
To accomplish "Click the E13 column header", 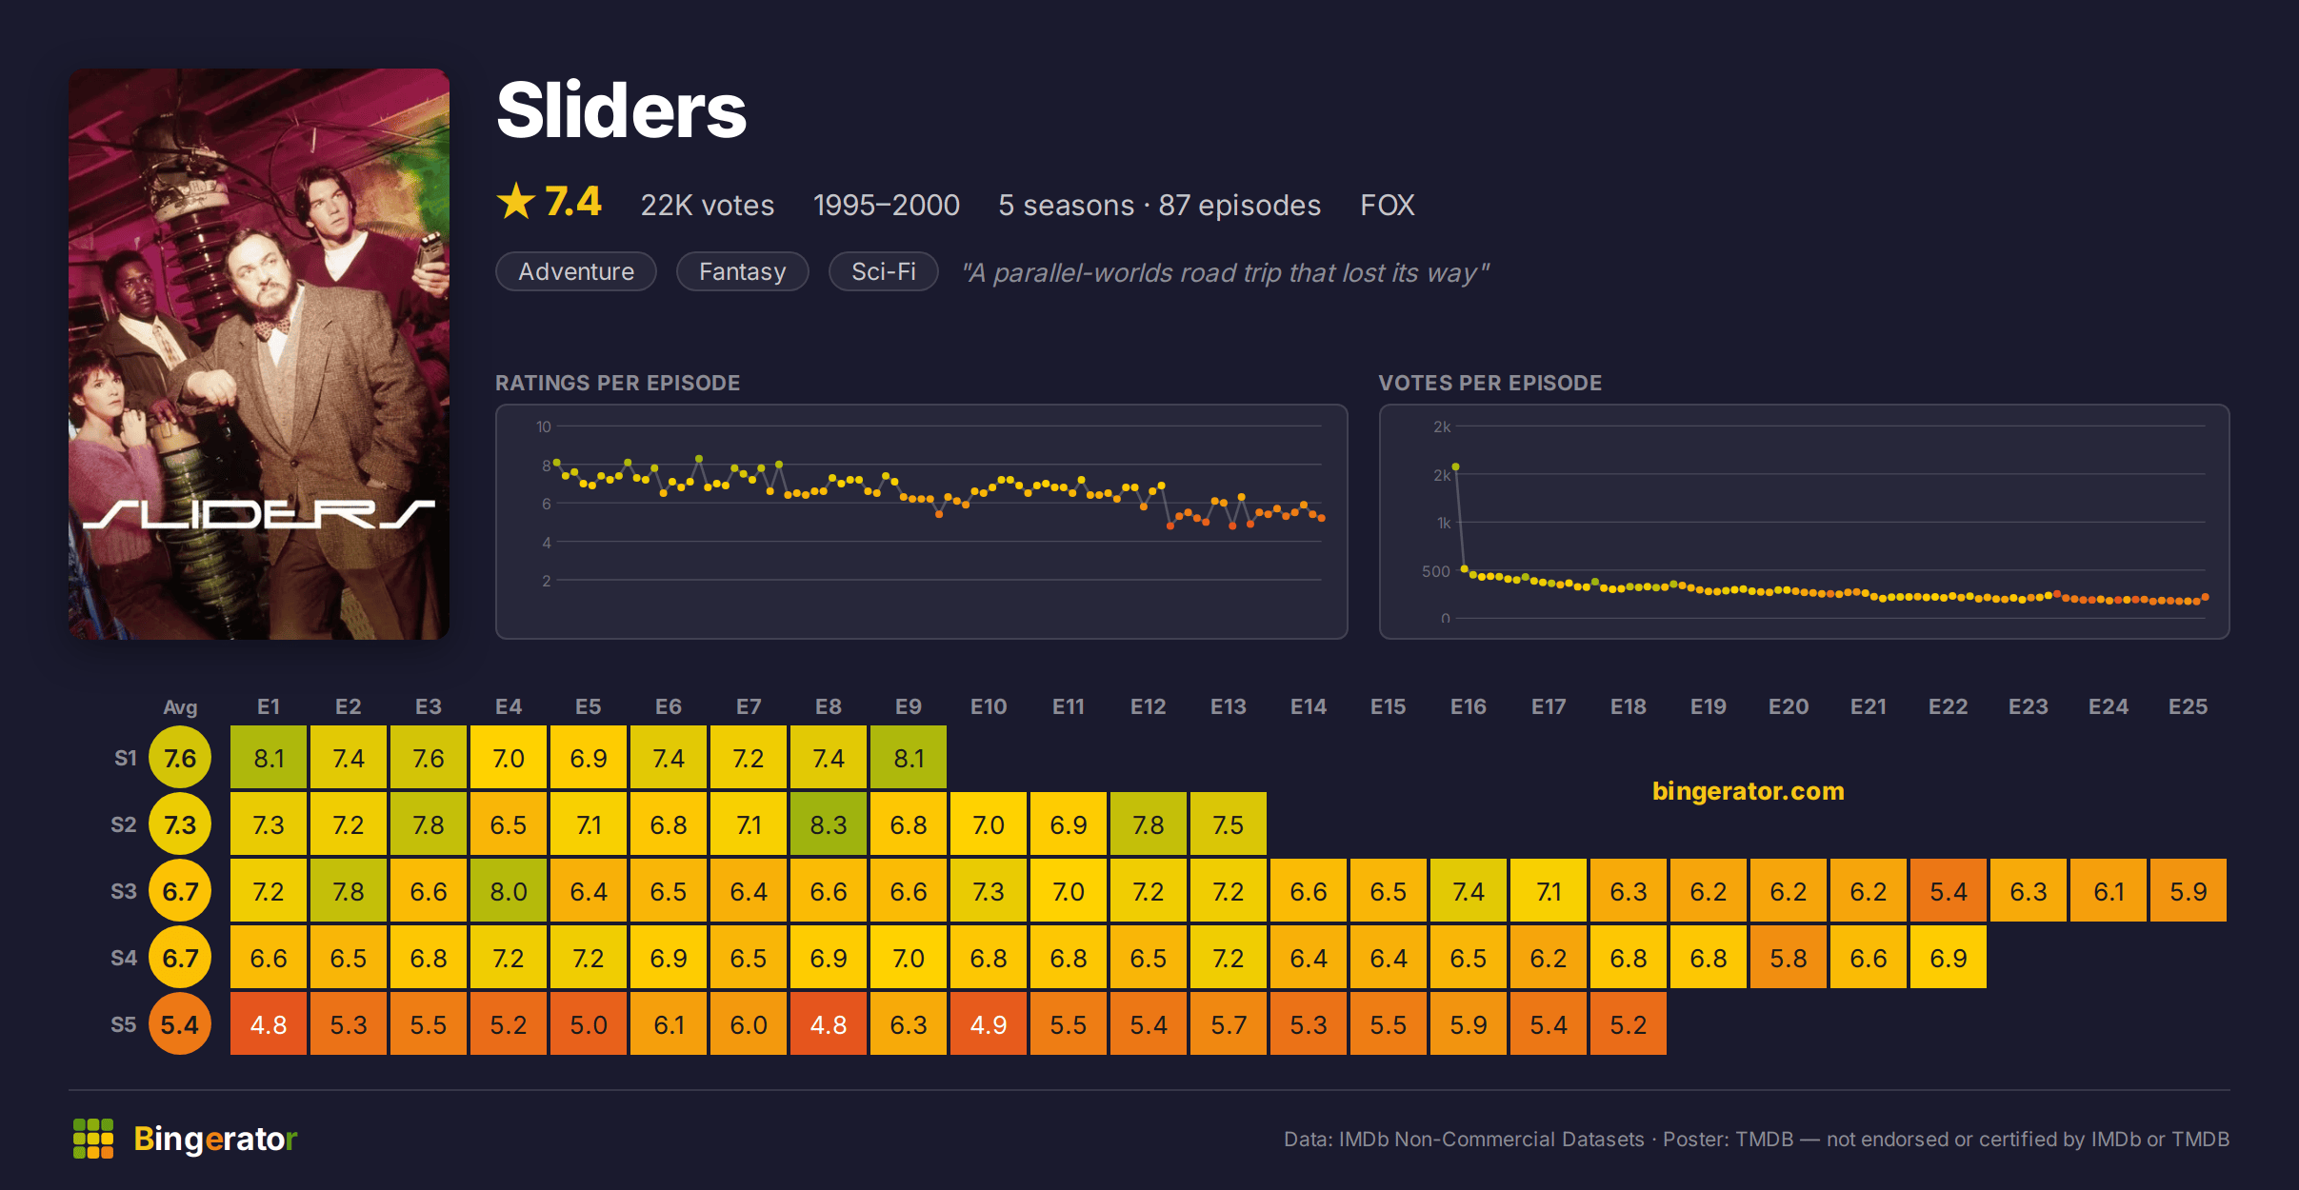I will pyautogui.click(x=1229, y=706).
